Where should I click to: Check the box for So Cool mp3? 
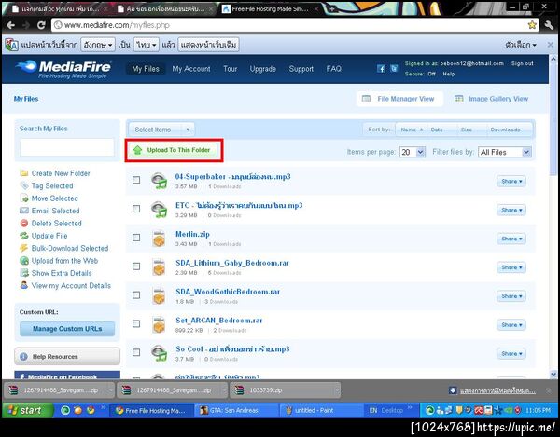[x=136, y=352]
